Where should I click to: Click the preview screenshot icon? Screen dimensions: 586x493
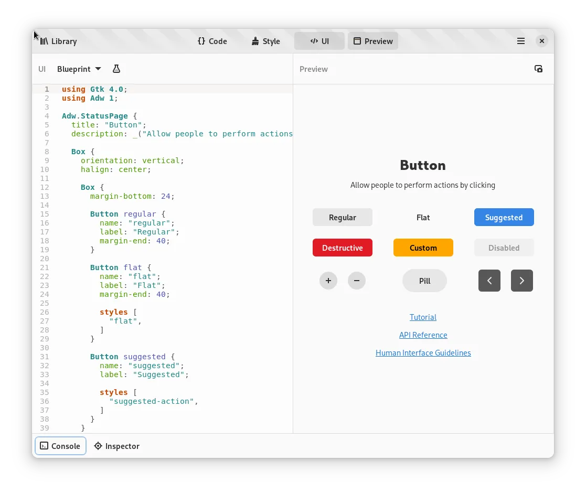[x=538, y=69]
